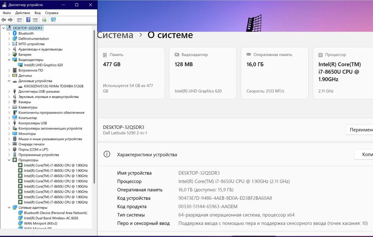
Task: Click 'Используется 54 GB из 477 GB' text
Action: click(x=128, y=88)
